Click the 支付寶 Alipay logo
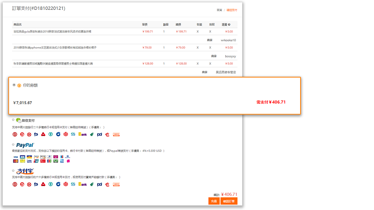Image resolution: width=374 pixels, height=210 pixels. tap(25, 171)
